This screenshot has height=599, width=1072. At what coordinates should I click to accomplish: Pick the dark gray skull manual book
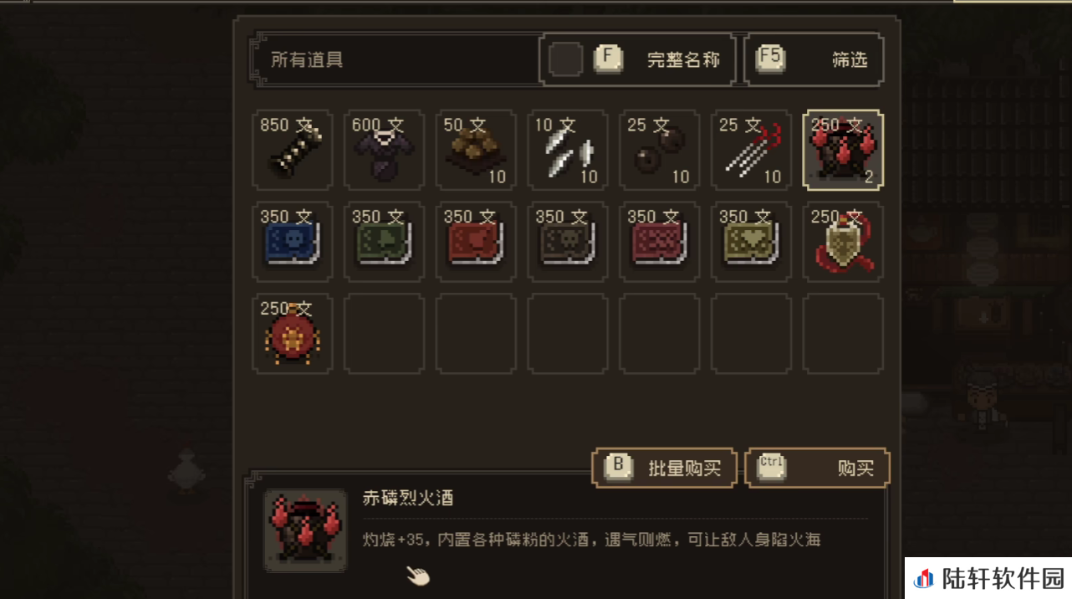(568, 242)
